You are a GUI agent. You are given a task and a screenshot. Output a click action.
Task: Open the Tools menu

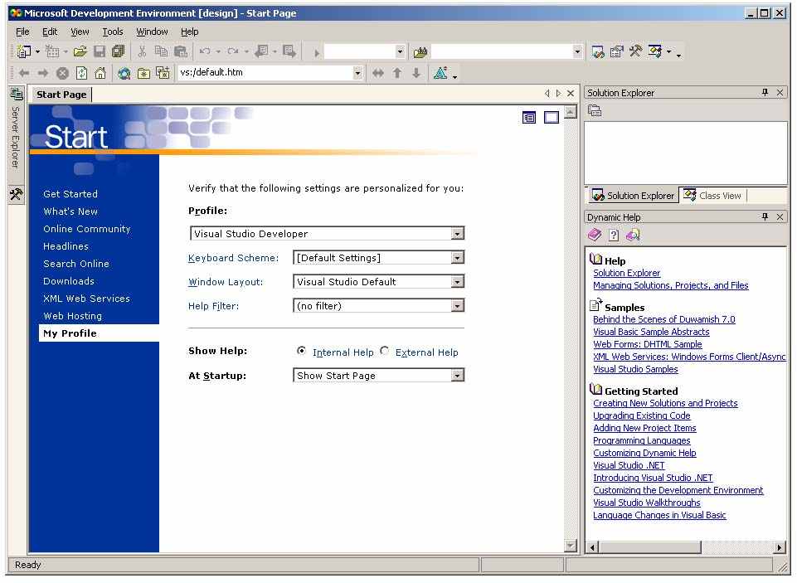click(x=113, y=32)
